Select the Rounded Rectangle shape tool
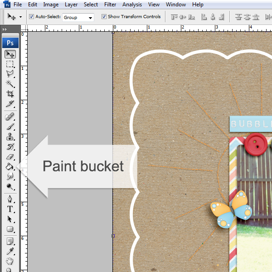The height and width of the screenshot is (272, 272). pyautogui.click(x=10, y=229)
